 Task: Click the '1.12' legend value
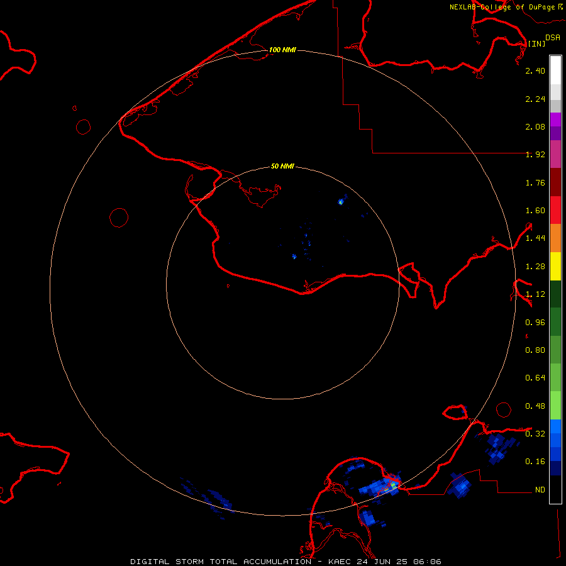point(535,294)
